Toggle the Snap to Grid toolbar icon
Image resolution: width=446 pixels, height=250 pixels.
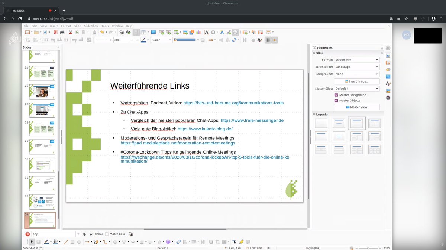268,40
